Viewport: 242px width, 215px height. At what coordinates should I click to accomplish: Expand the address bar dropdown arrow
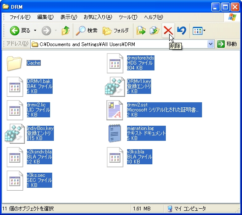pyautogui.click(x=210, y=44)
